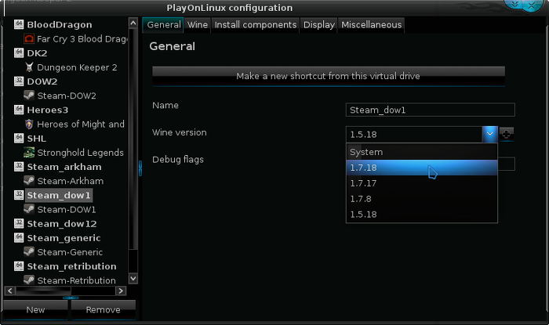Screen dimensions: 549x325
Task: Choose Wine version 1.7.18 from the list
Action: click(422, 168)
